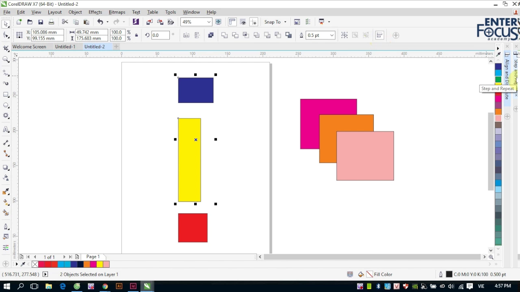Select the Freehand tool in the toolbox
Screen dimensions: 520x292
6,73
